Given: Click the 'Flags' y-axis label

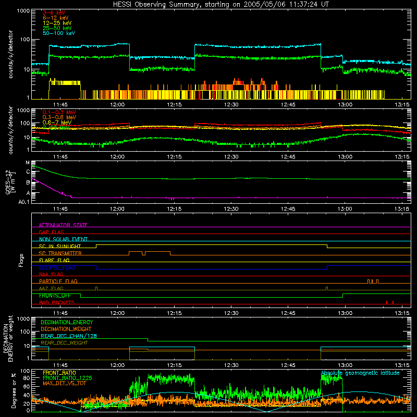Looking at the screenshot, I should [21, 260].
